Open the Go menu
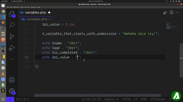 (25, 7)
